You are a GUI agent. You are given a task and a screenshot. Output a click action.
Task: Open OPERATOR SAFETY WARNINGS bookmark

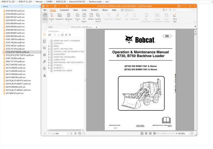pos(67,41)
